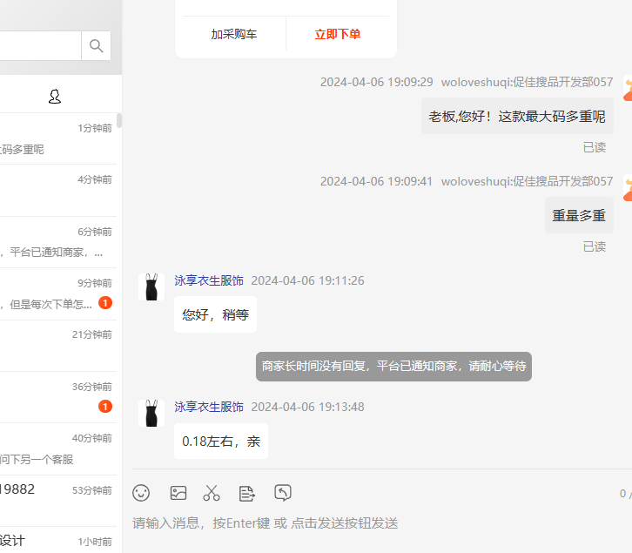
Task: Click the conversation list search box
Action: point(39,46)
